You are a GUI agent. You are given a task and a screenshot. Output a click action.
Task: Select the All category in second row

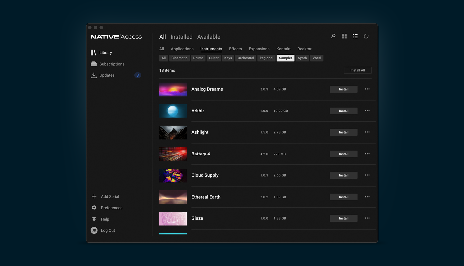(x=162, y=49)
